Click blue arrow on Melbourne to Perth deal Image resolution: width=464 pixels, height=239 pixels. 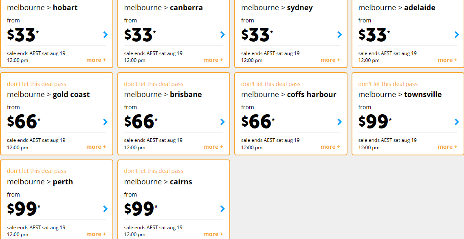click(106, 209)
